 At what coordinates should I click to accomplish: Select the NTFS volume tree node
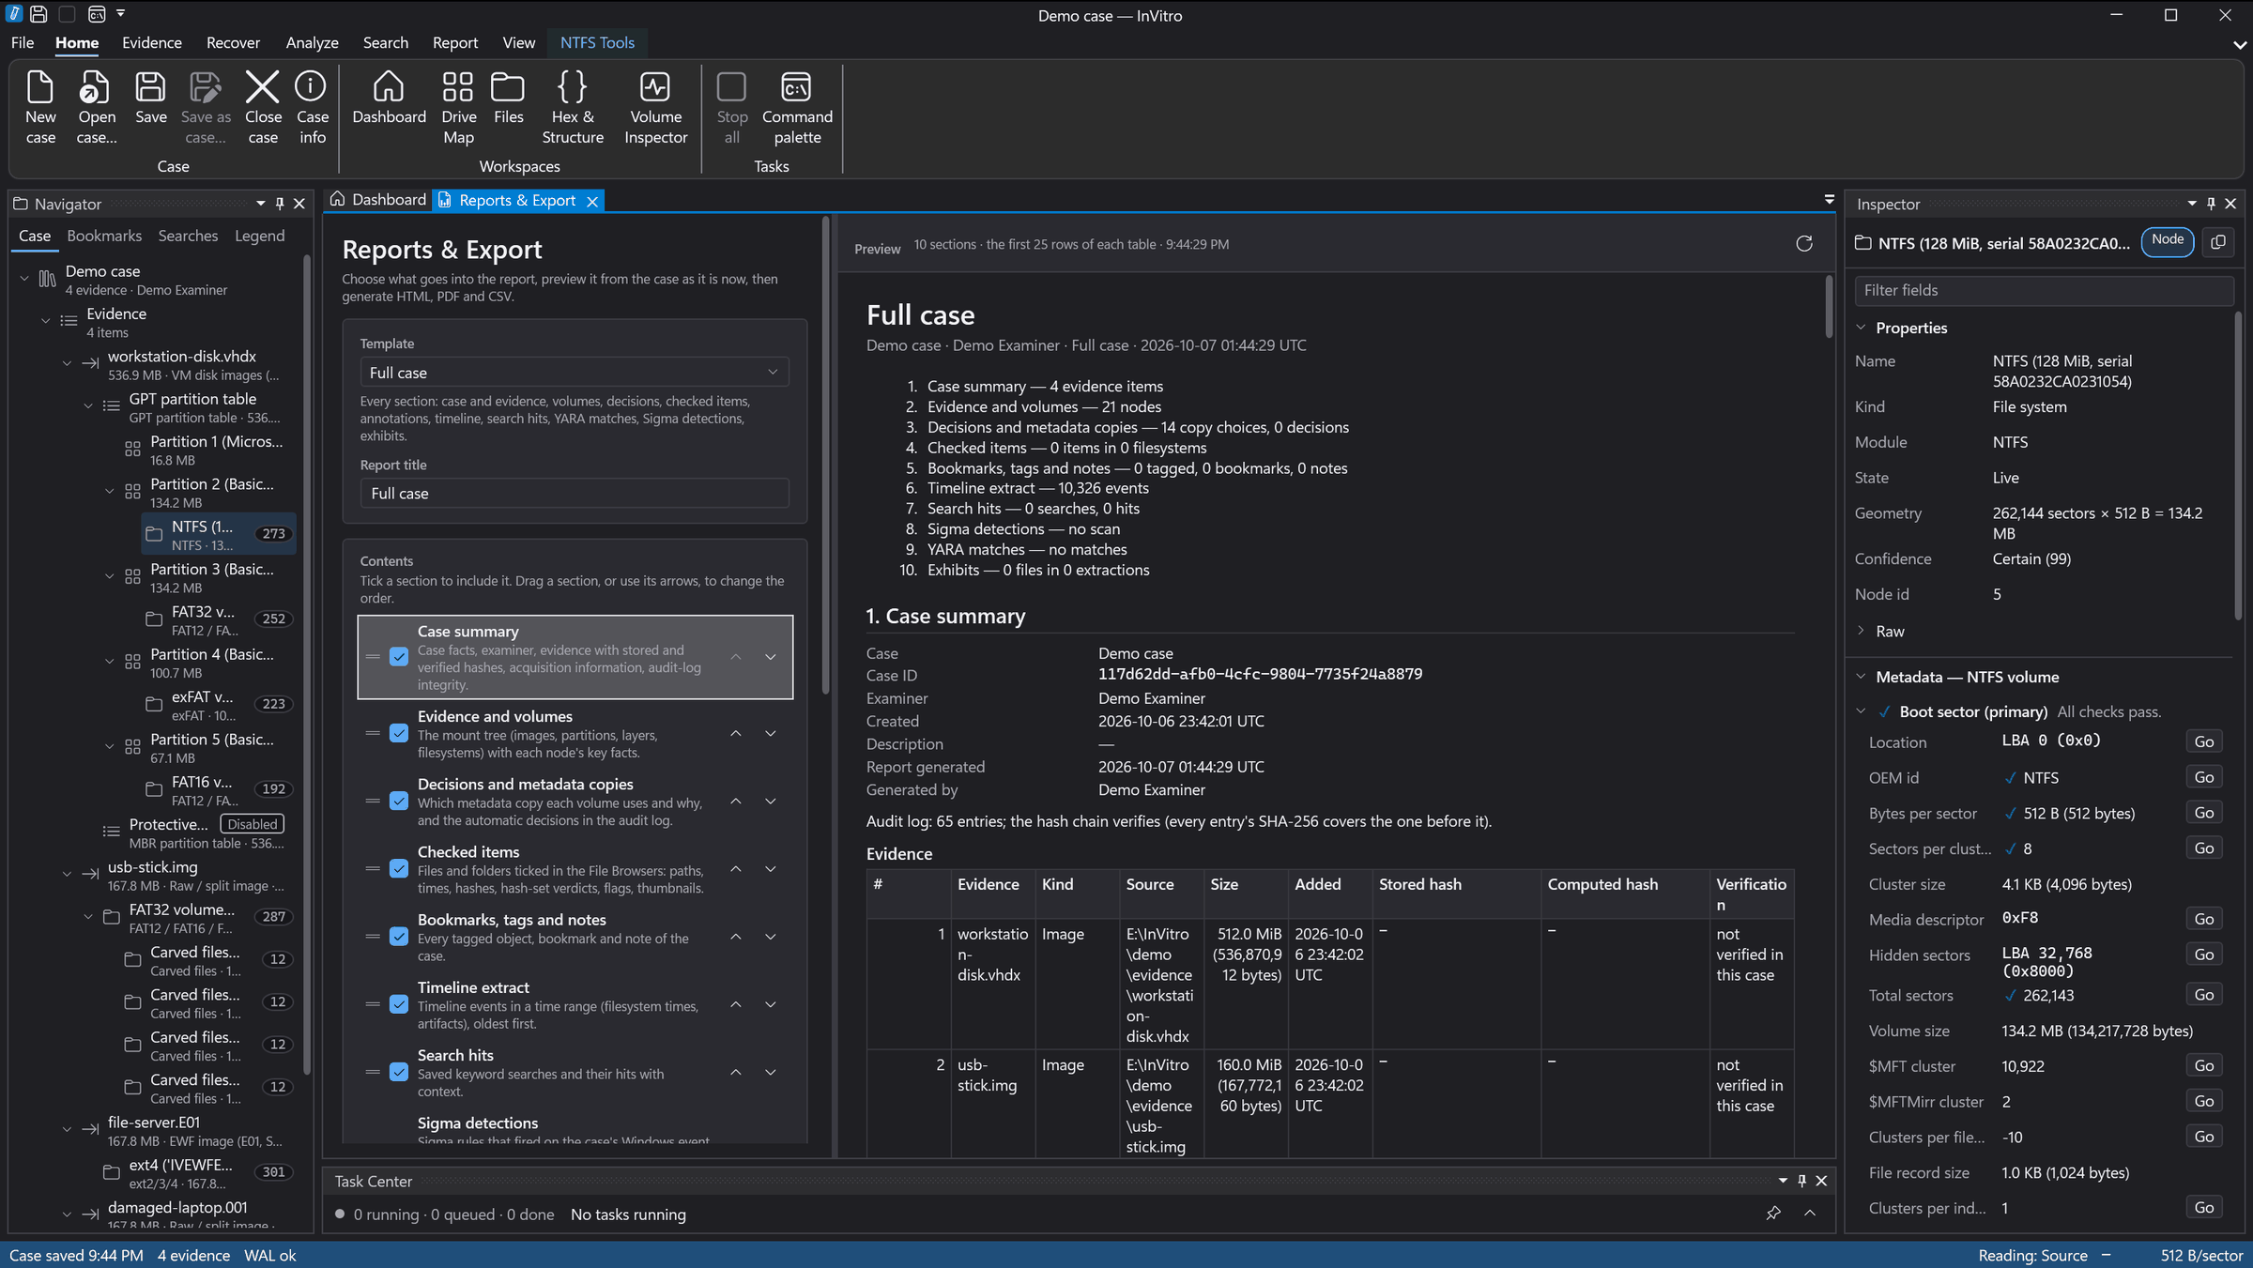pos(219,534)
